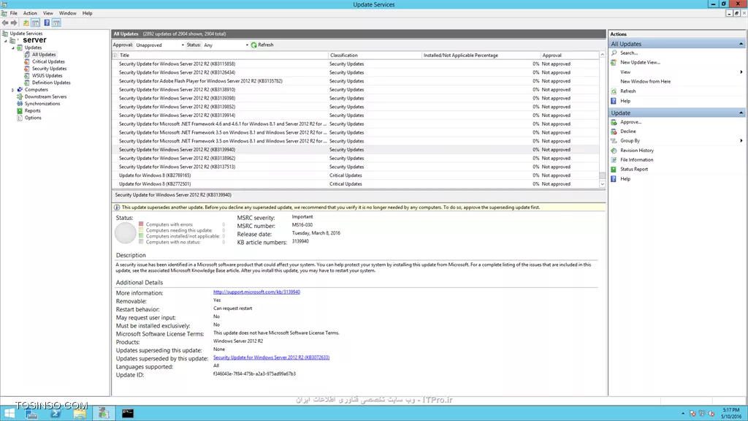Sort by the Approval column header

(570, 56)
